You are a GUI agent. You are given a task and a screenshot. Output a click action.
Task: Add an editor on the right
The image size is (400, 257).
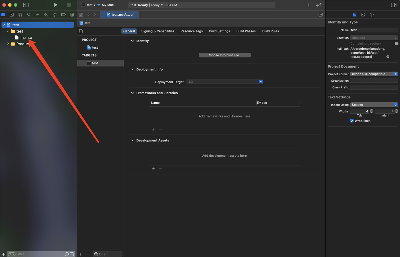click(321, 15)
